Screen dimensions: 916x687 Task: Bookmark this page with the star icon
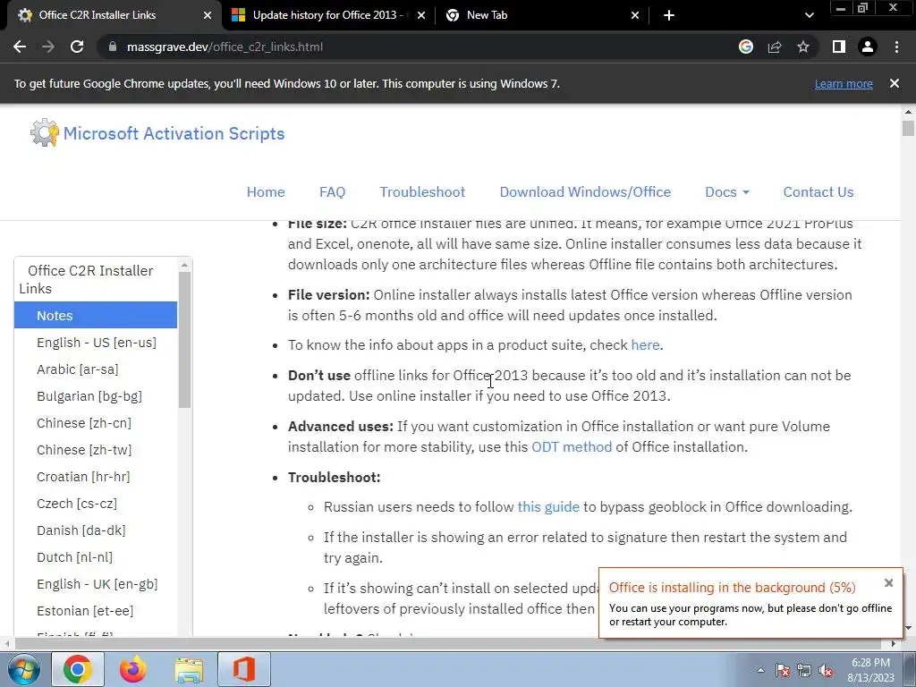(x=803, y=47)
